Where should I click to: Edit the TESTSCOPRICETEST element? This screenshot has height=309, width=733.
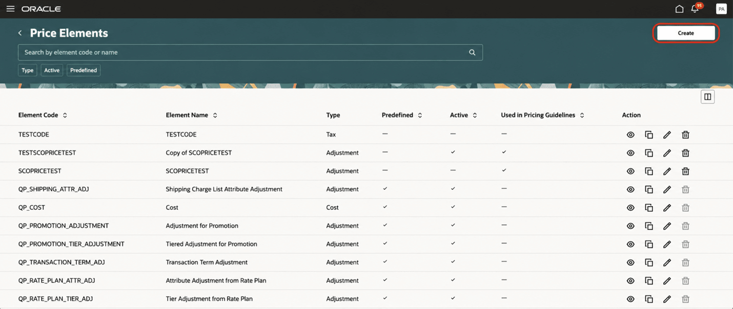pos(667,153)
